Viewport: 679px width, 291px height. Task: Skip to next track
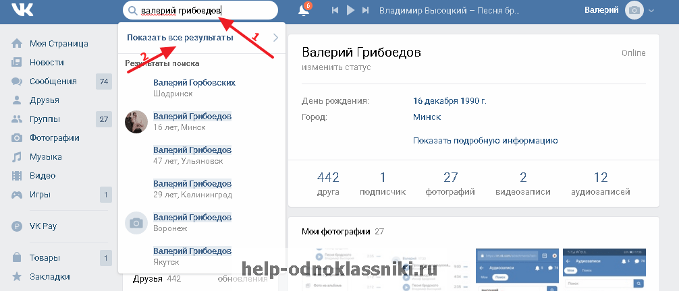click(366, 10)
